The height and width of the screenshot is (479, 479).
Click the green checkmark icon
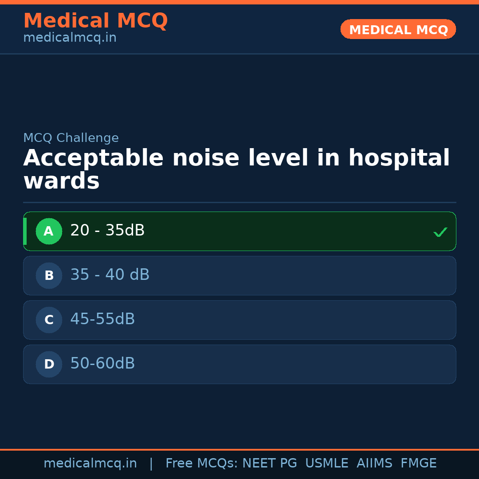(440, 232)
